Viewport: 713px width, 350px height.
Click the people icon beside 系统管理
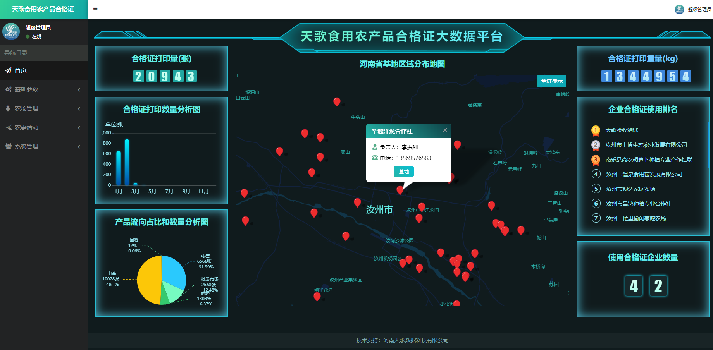pyautogui.click(x=8, y=146)
